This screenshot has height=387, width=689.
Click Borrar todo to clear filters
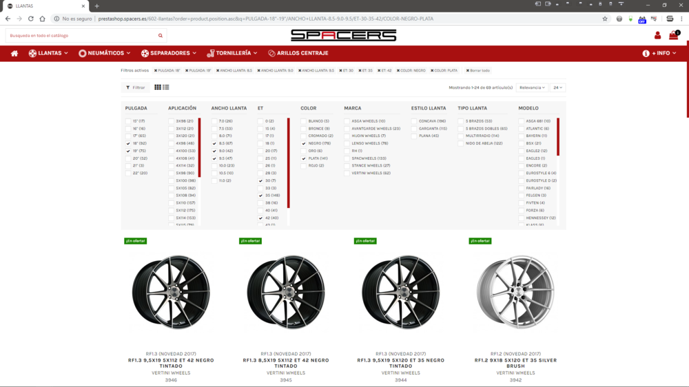pyautogui.click(x=478, y=70)
